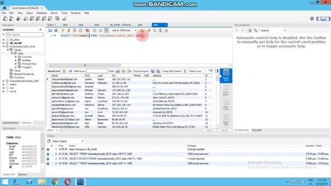Toggle stop on error for script execution
Image resolution: width=331 pixels, height=186 pixels.
pyautogui.click(x=87, y=30)
